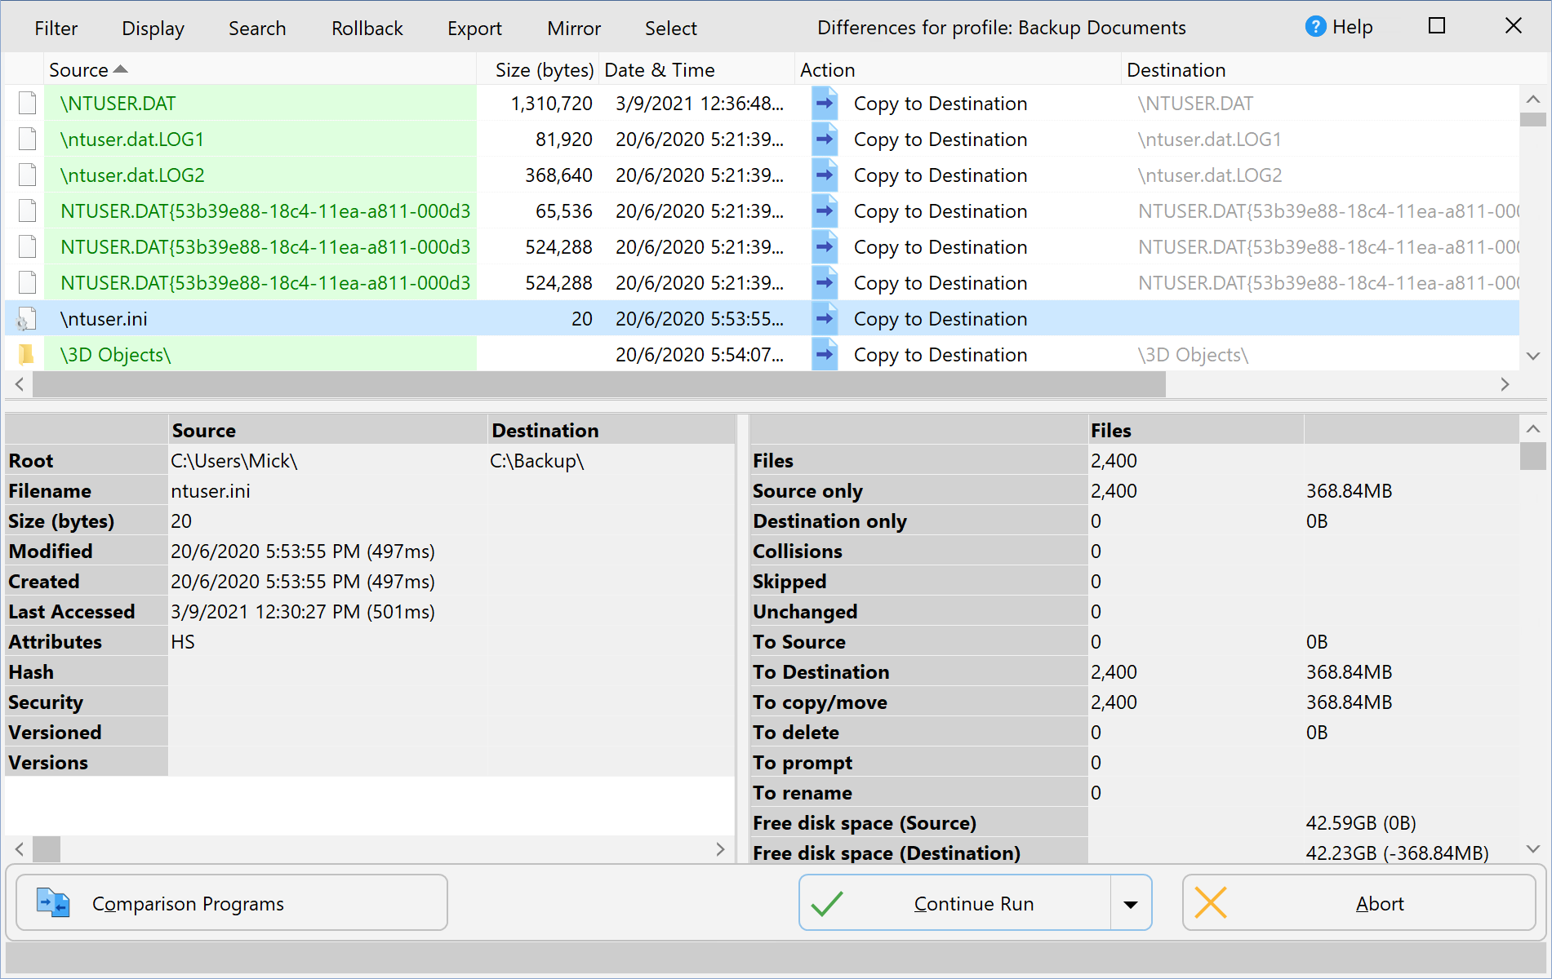
Task: Click the Continue Run button
Action: (x=973, y=903)
